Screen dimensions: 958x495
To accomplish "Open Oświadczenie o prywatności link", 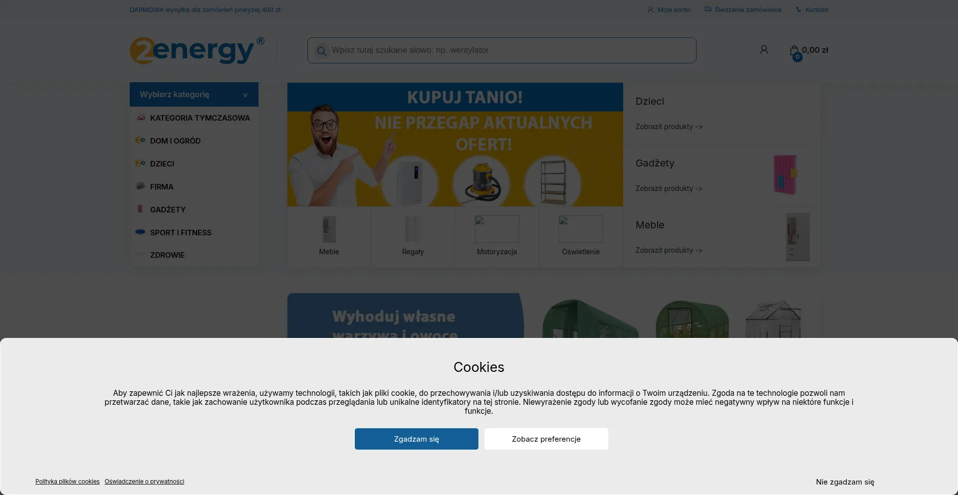I will [144, 482].
